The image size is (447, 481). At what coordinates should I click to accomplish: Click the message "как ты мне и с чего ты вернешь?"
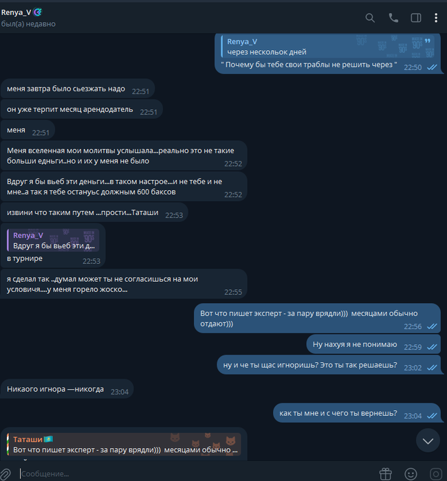[338, 413]
